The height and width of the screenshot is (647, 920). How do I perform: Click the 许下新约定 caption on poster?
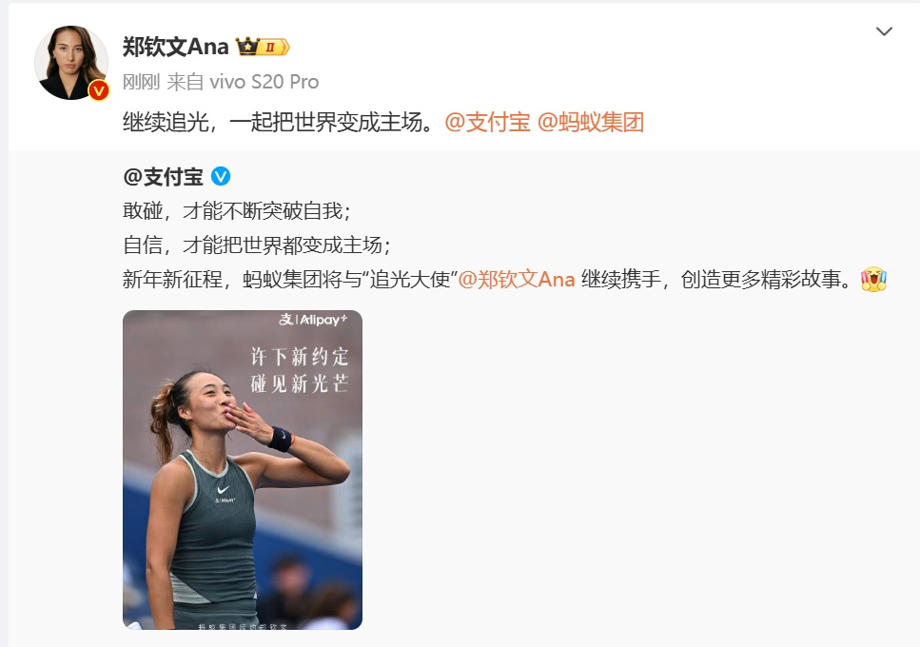pos(300,356)
